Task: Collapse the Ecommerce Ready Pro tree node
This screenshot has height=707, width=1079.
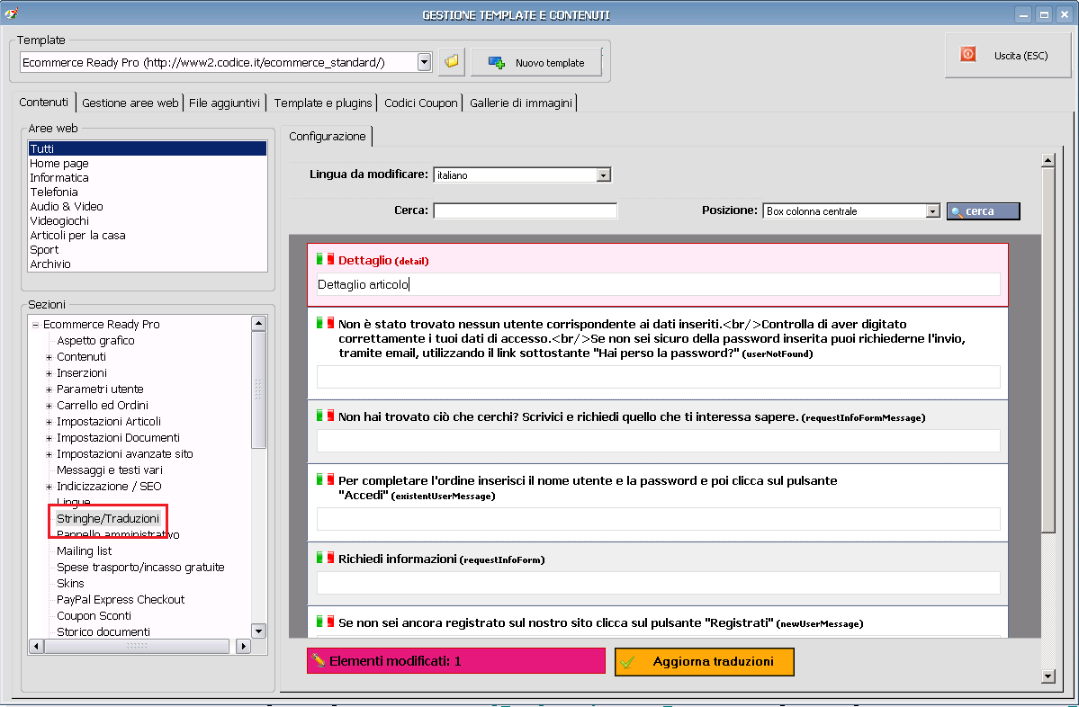Action: tap(36, 325)
